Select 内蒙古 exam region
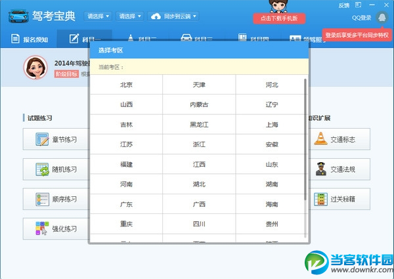394x279 pixels. (199, 104)
